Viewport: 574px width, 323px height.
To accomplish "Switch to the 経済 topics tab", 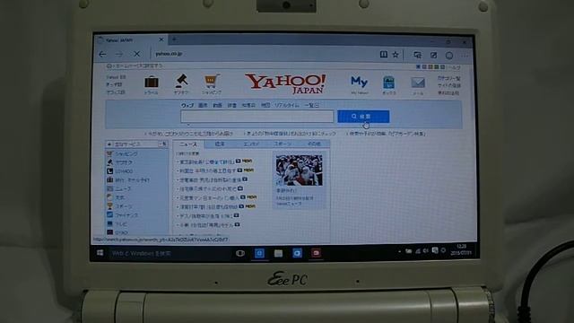I will (x=220, y=144).
